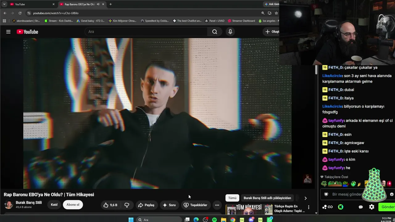Image resolution: width=395 pixels, height=222 pixels.
Task: Click the Windows taskbar "Ara" search box
Action: (159, 220)
